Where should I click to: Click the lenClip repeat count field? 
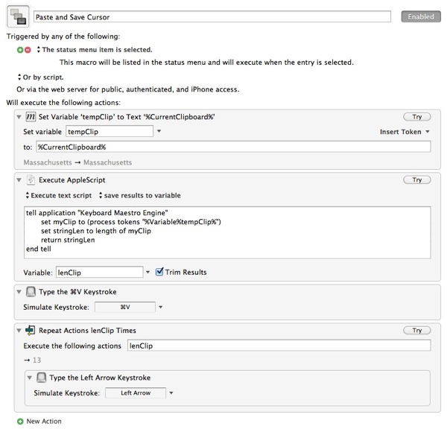[x=279, y=346]
